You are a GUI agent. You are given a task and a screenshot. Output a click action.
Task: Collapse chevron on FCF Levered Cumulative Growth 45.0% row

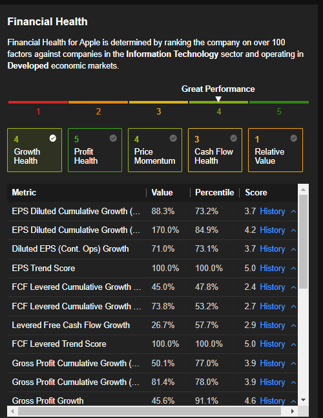293,287
